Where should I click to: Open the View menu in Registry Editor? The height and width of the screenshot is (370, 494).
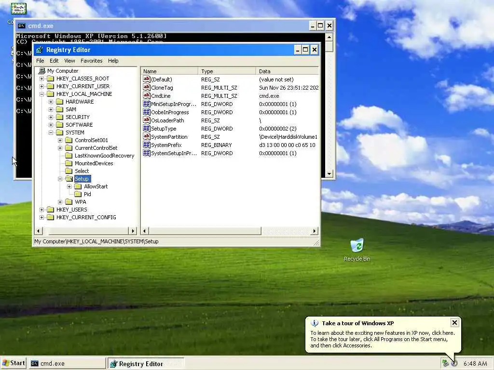click(x=69, y=61)
